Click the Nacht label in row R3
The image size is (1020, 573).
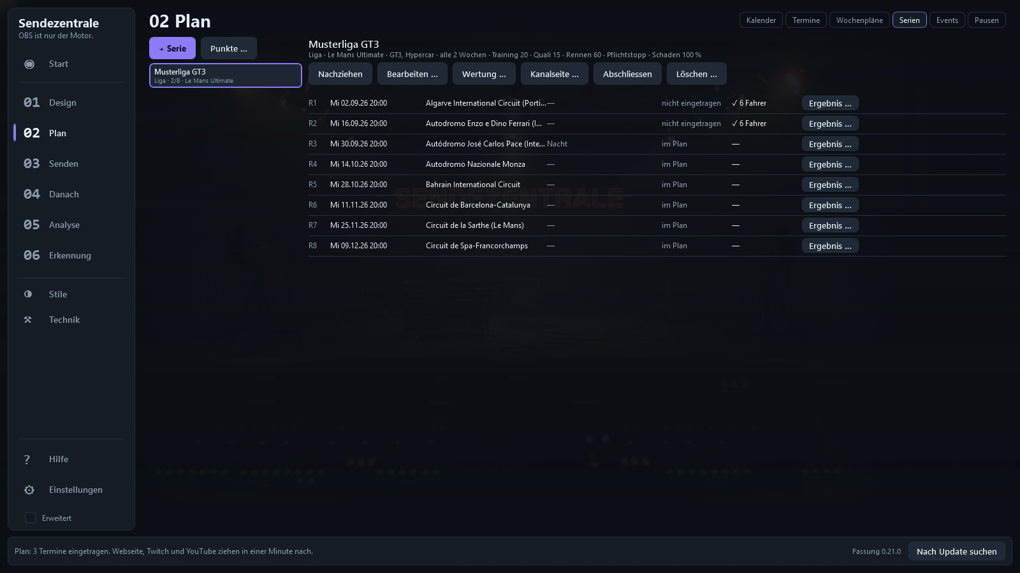[557, 144]
